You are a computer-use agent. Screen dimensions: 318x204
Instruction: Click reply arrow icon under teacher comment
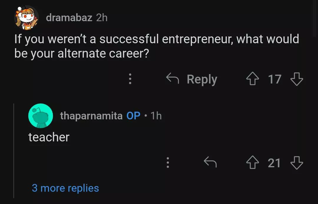coord(210,162)
